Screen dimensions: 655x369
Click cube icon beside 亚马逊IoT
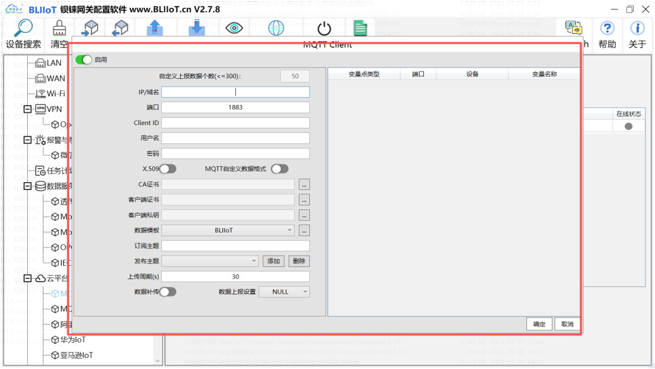[55, 355]
